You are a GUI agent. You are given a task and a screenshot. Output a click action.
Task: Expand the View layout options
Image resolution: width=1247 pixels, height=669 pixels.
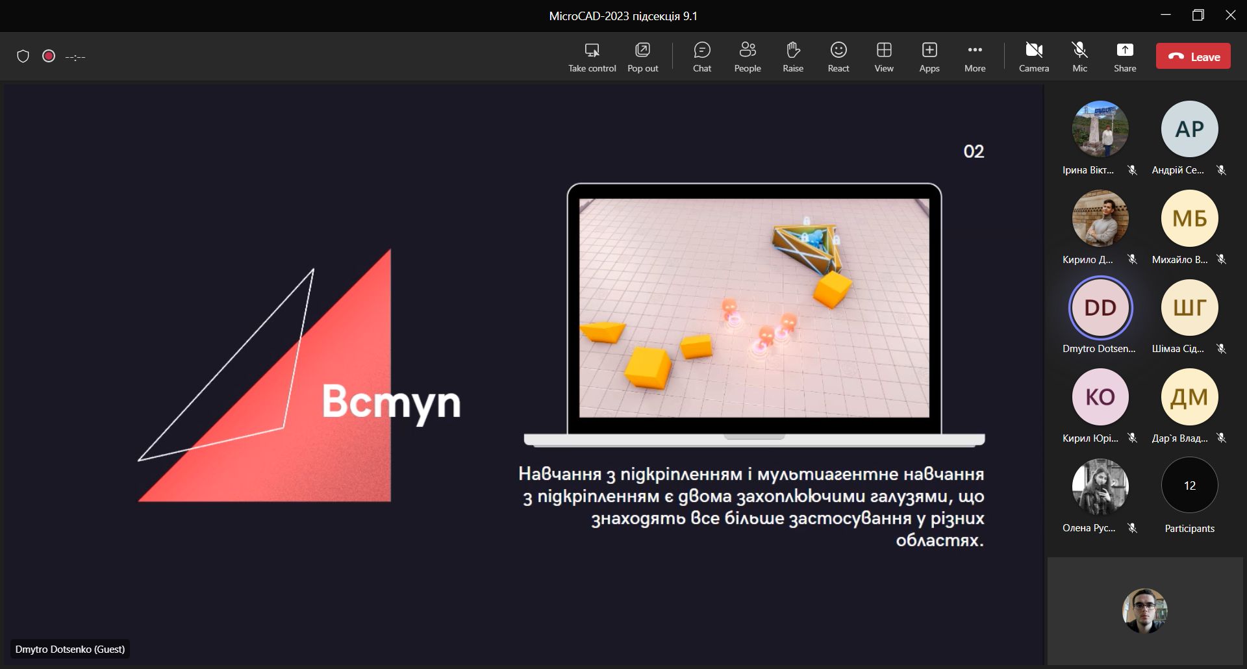(883, 57)
